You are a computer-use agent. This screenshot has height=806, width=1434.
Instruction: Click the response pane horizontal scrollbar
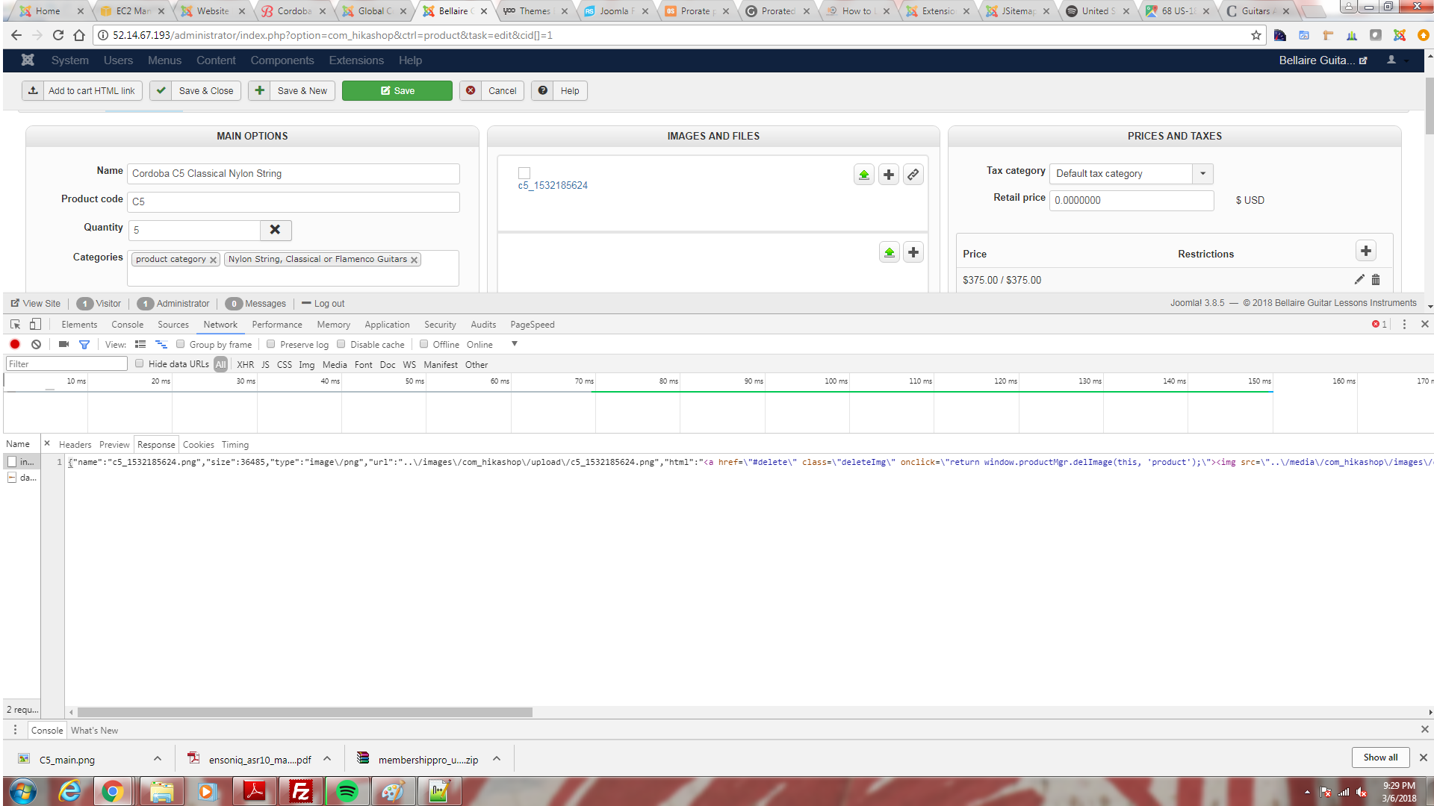pos(305,712)
